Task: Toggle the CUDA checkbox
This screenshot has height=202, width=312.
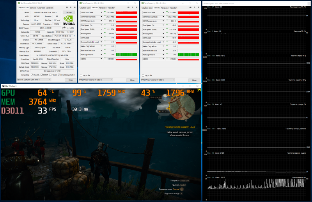Action: pos(42,75)
